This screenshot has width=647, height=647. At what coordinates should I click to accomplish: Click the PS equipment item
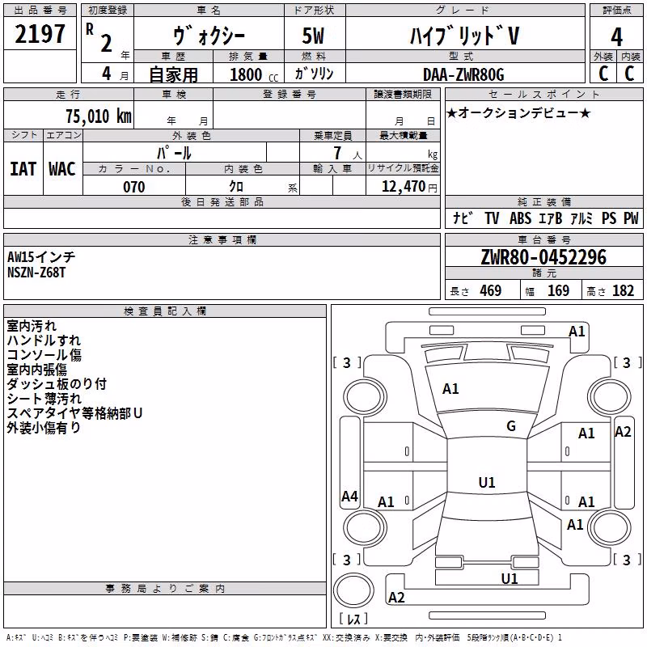point(609,218)
